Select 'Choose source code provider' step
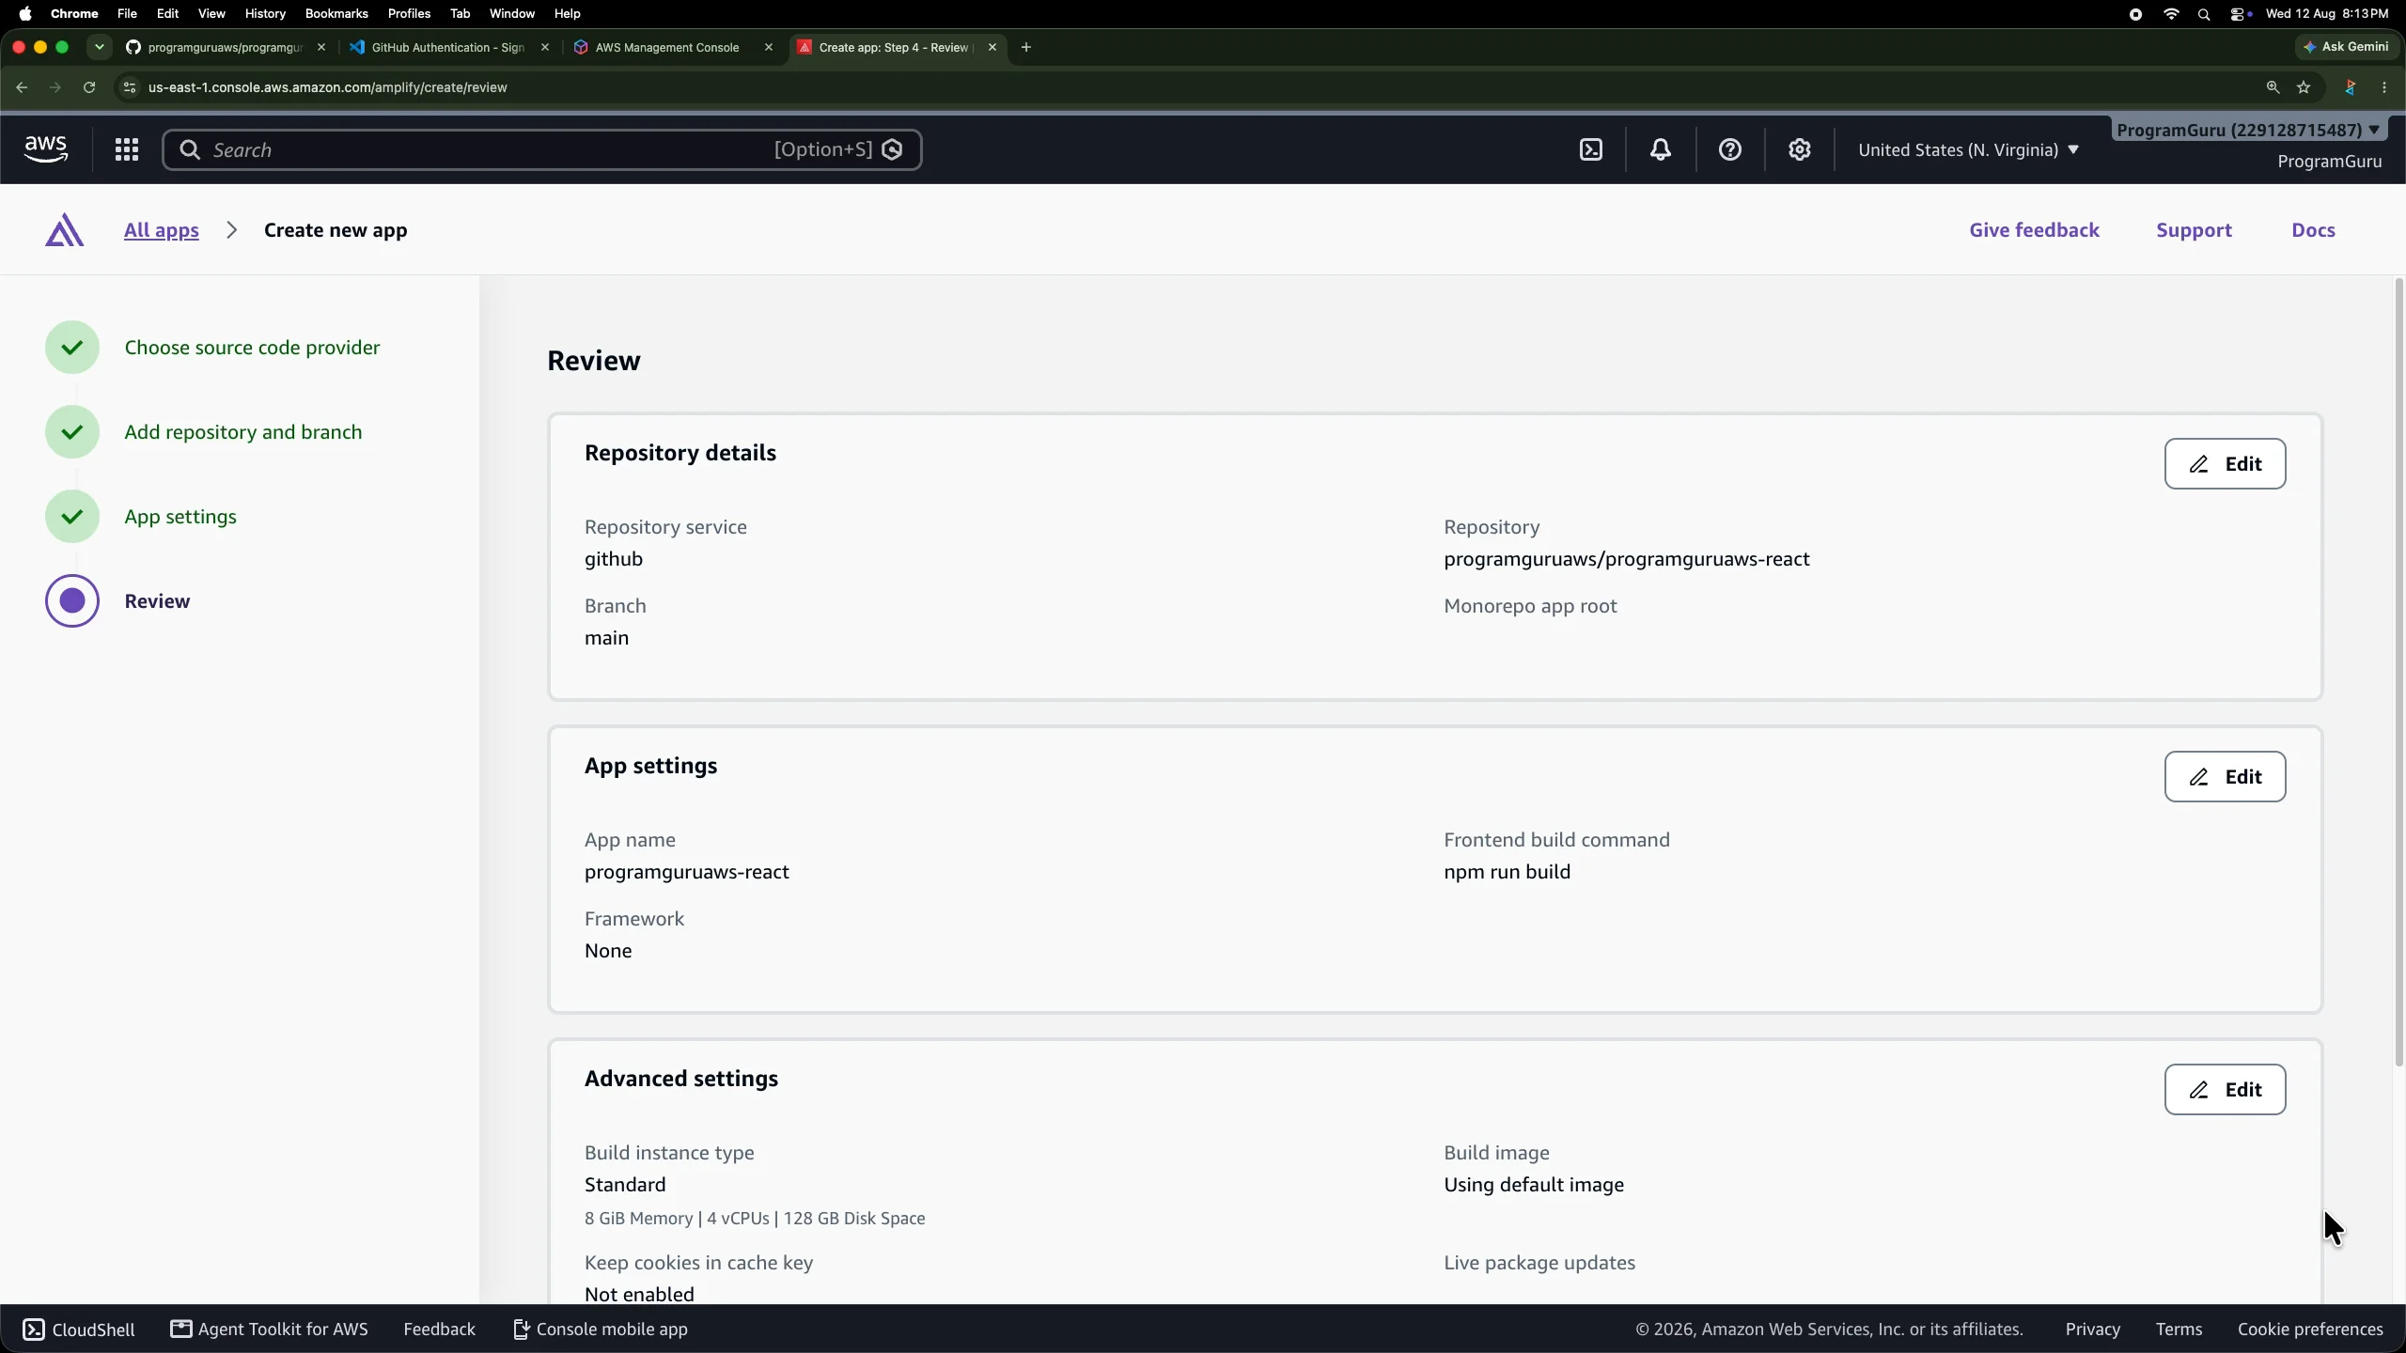 [x=252, y=348]
